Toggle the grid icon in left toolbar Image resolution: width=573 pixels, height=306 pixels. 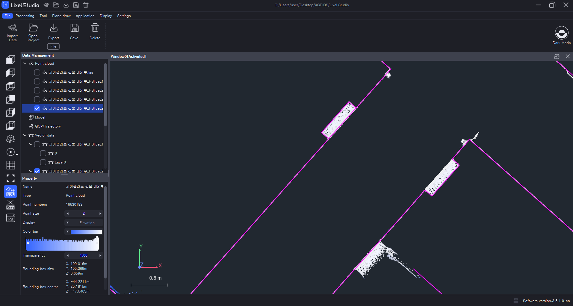click(x=11, y=165)
